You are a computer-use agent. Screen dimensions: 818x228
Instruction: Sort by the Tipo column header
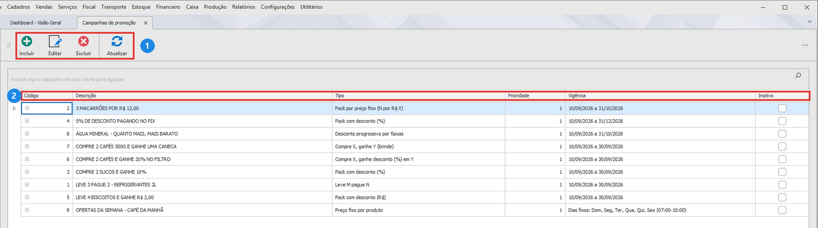click(x=419, y=96)
